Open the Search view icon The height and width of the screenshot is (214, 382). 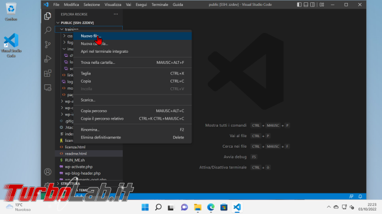(x=48, y=30)
